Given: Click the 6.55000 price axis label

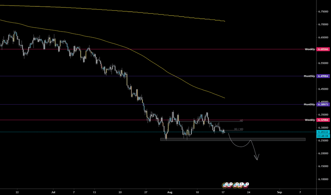Looking at the screenshot, I should (323, 63).
